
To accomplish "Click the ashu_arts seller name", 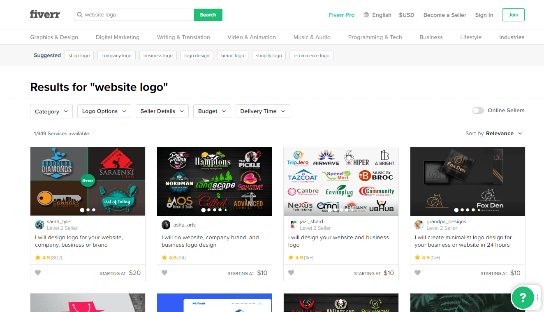I will pos(185,225).
